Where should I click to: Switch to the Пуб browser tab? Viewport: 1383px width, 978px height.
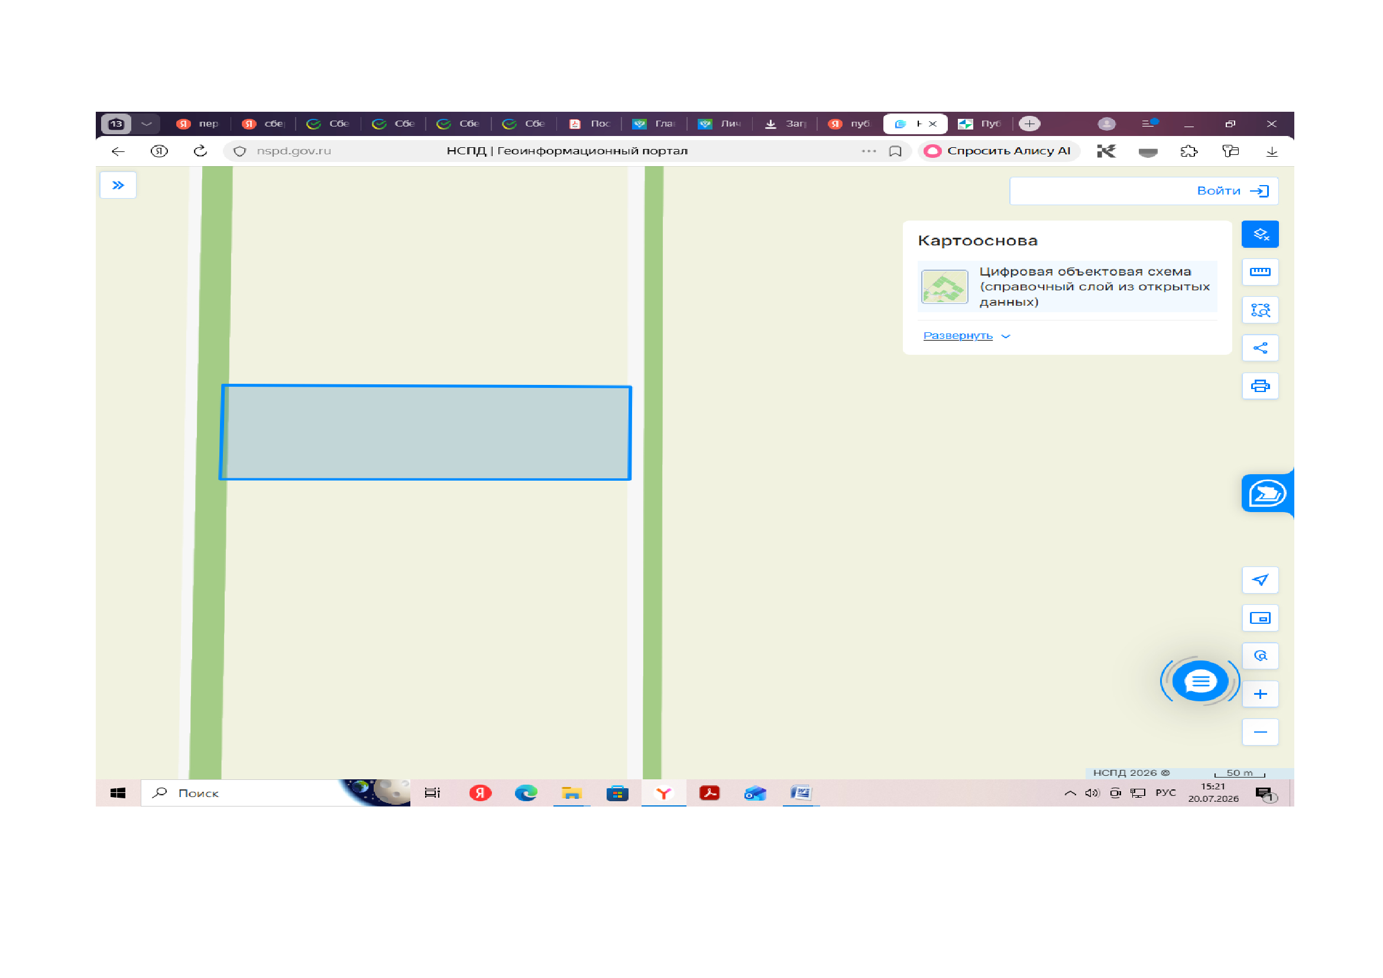pos(979,124)
